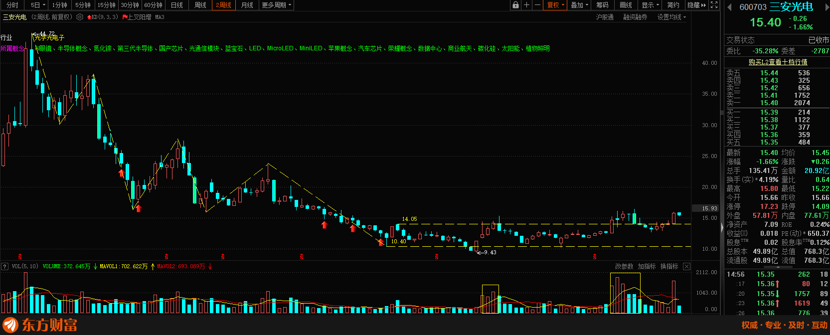Screen dimensions: 830x335
Task: Zoom in chart with plus icon
Action: coord(526,5)
